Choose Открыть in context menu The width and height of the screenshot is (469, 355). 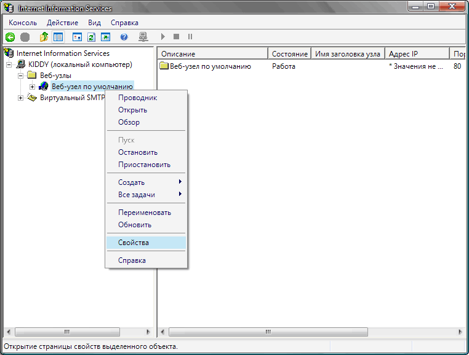146,110
